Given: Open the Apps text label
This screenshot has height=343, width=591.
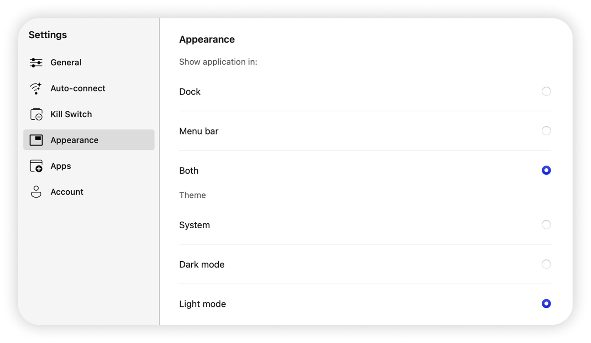Looking at the screenshot, I should [61, 166].
